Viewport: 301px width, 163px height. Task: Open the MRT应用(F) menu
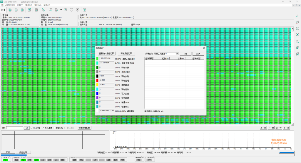(x=10, y=5)
